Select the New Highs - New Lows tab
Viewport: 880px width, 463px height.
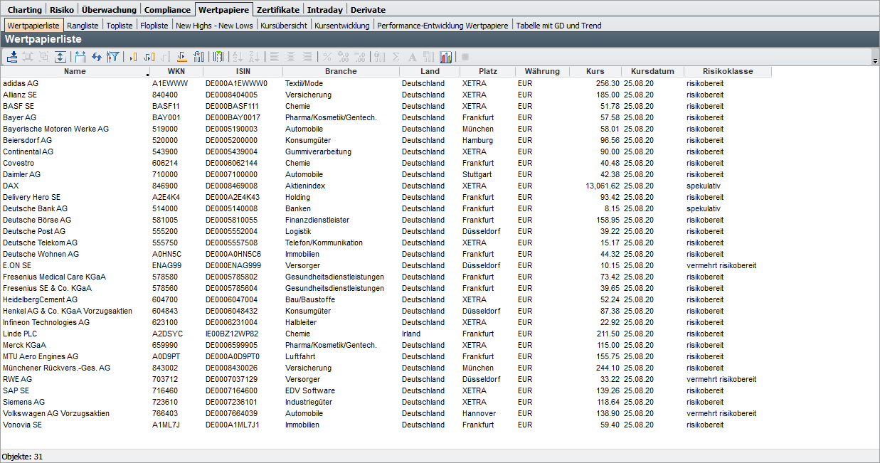(214, 26)
